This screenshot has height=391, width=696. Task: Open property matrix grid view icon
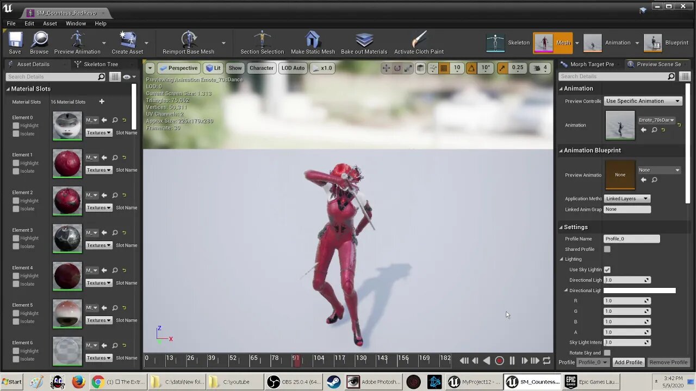115,77
